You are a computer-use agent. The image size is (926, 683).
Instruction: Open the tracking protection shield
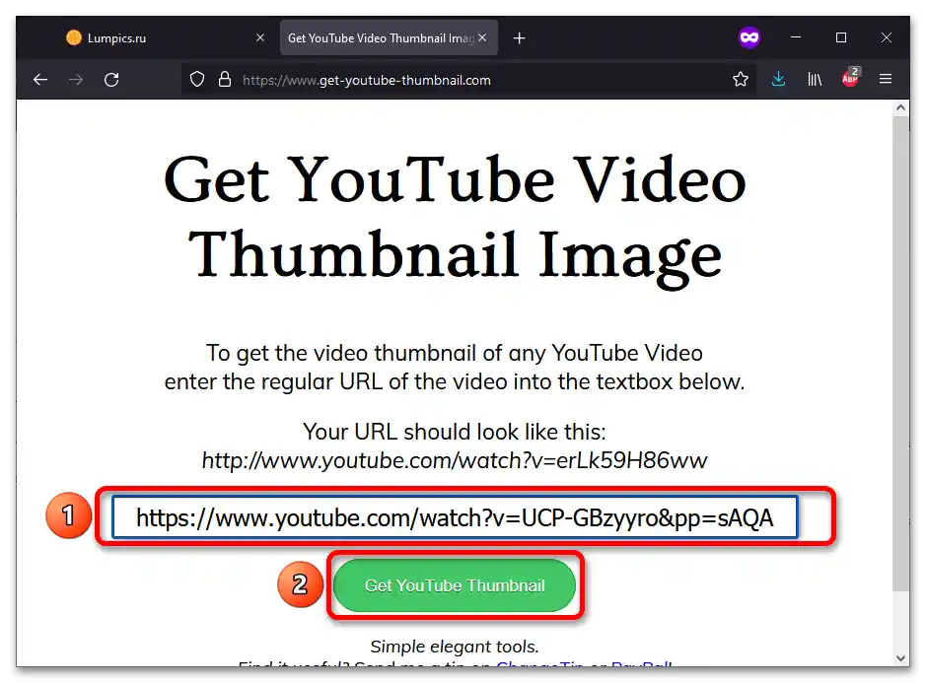197,80
